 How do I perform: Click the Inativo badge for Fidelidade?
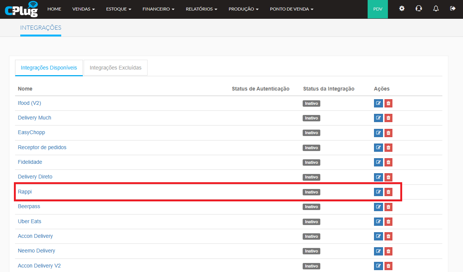click(x=311, y=162)
